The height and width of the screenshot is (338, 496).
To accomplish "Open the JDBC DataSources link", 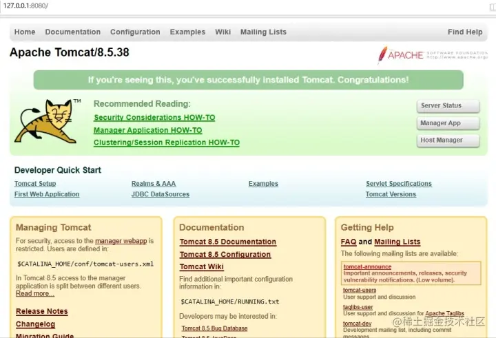I will [161, 194].
